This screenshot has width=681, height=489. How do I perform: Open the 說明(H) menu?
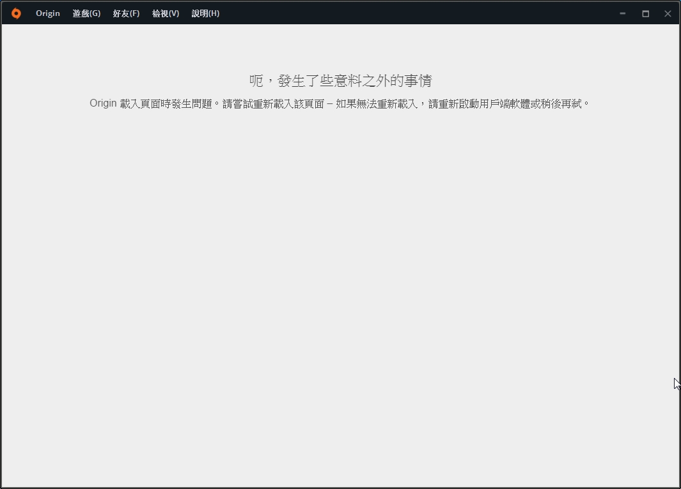(x=205, y=13)
